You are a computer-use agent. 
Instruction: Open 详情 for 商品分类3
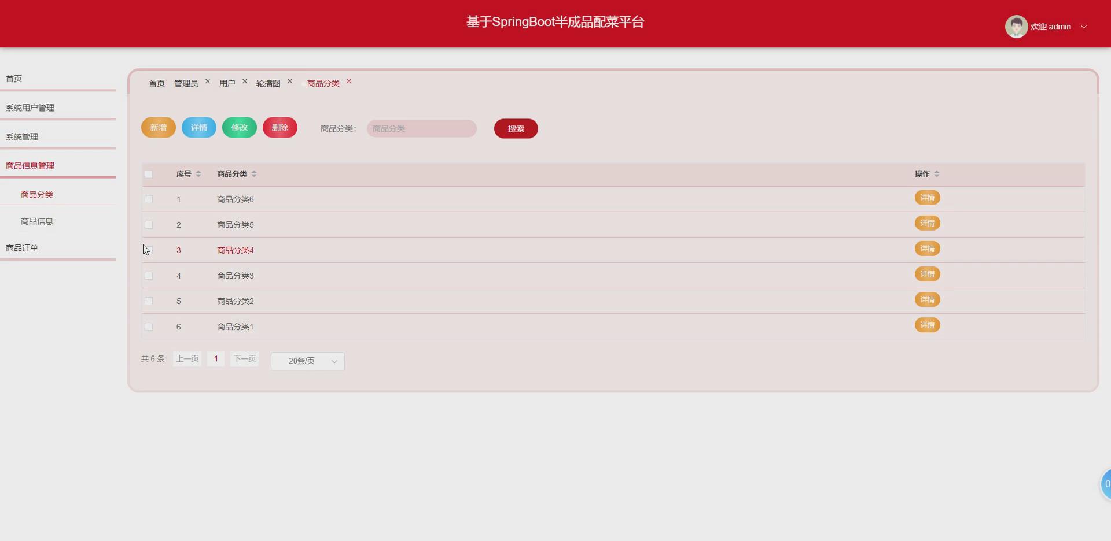point(928,274)
